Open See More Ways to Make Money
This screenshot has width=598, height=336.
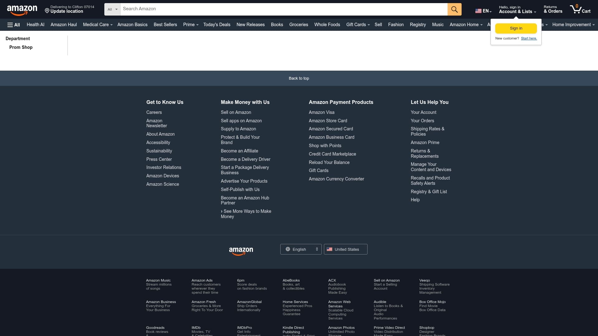246,214
